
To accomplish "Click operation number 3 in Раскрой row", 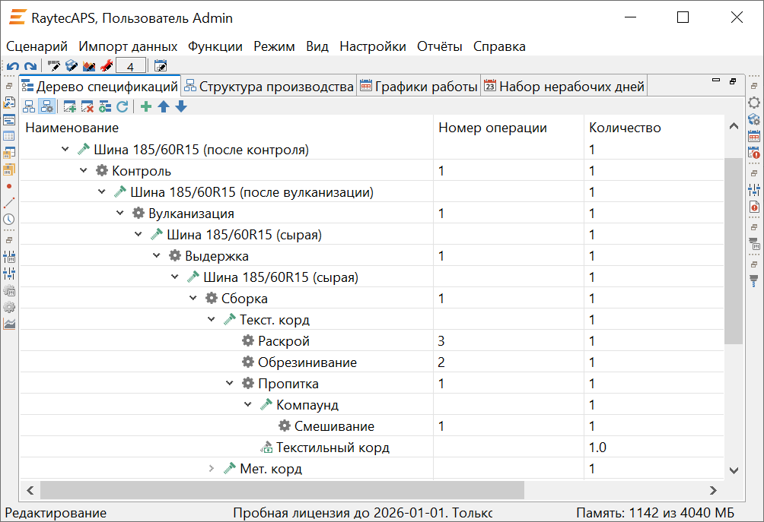I will click(441, 341).
